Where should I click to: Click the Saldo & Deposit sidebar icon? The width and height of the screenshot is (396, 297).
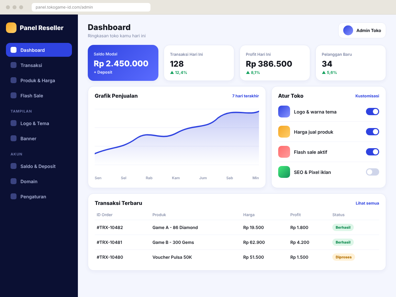point(14,166)
